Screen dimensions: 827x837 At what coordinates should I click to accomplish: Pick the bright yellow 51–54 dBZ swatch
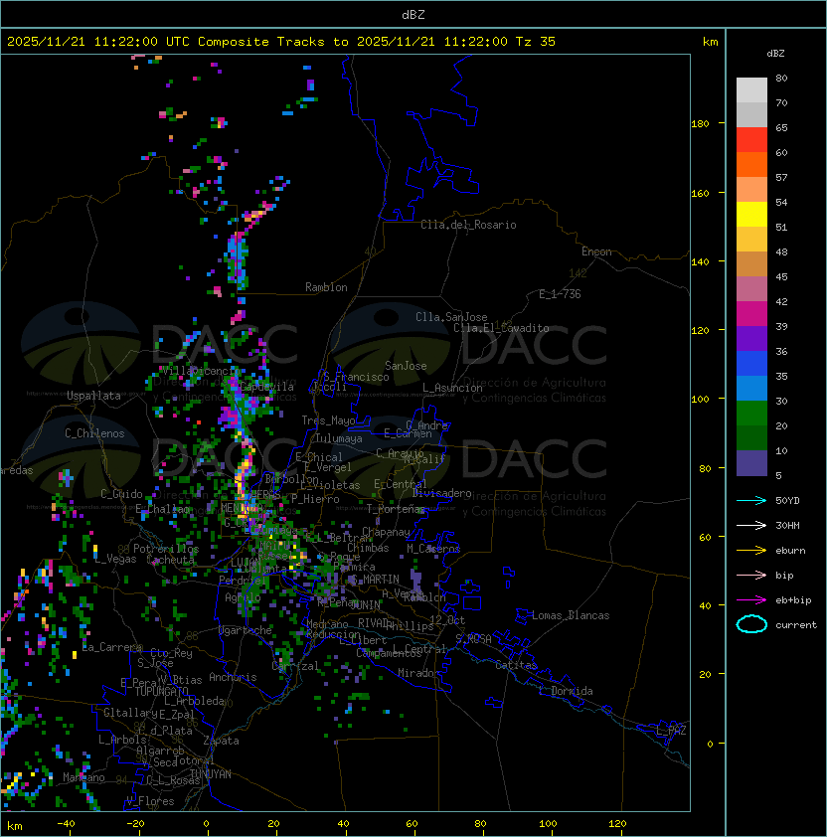coord(751,214)
